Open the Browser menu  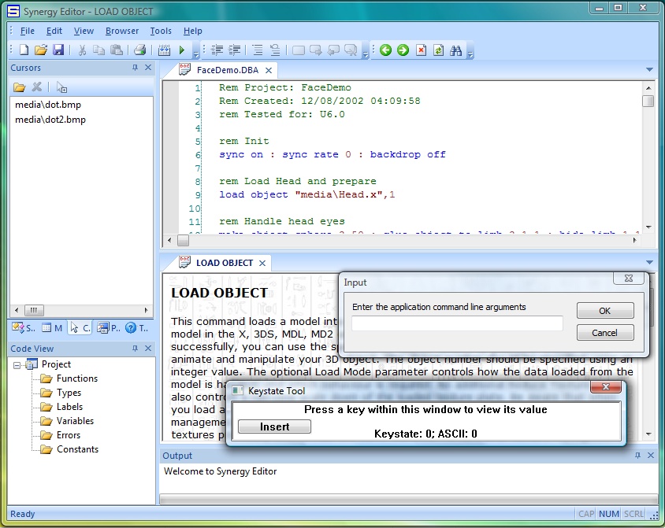[122, 31]
